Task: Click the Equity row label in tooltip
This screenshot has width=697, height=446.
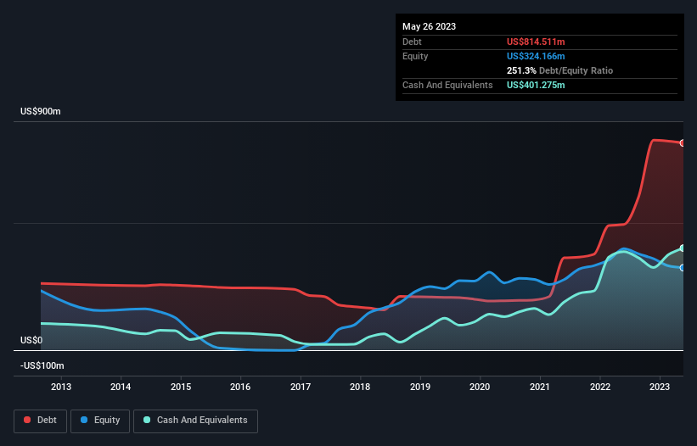Action: coord(415,56)
